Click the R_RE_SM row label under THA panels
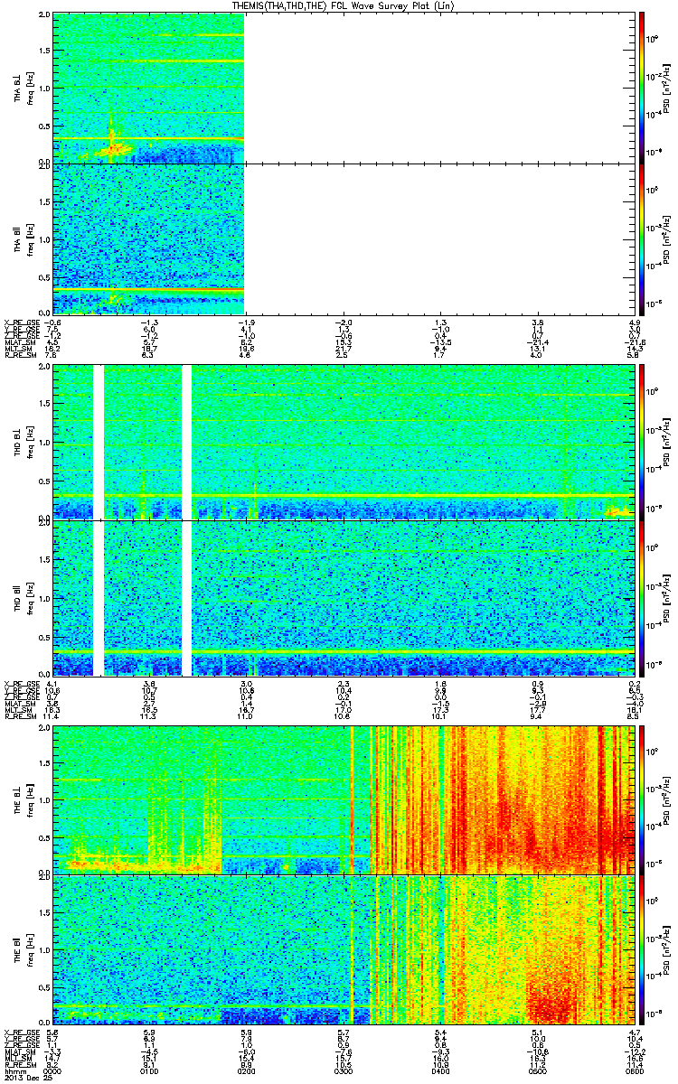Viewport: 678px width, 1084px height. [x=19, y=355]
